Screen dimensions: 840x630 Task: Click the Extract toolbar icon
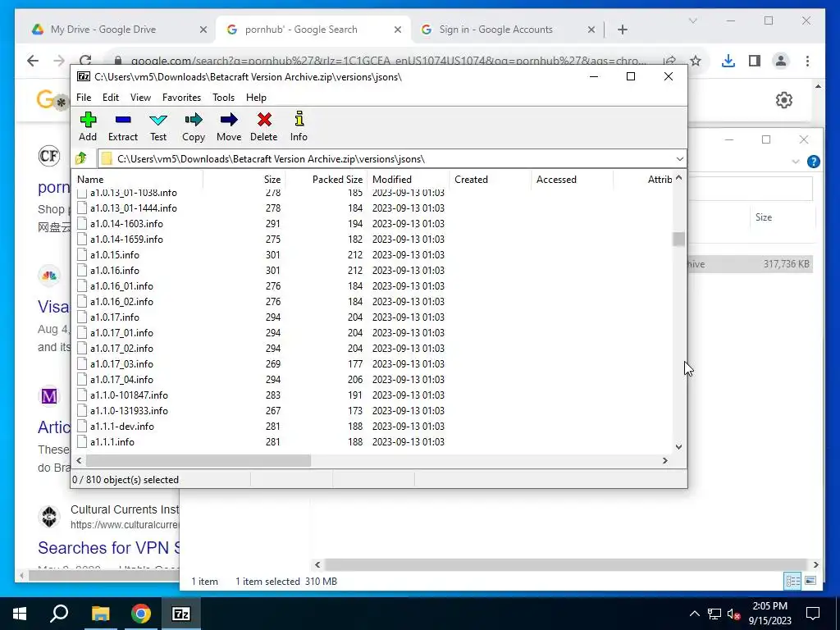point(123,126)
